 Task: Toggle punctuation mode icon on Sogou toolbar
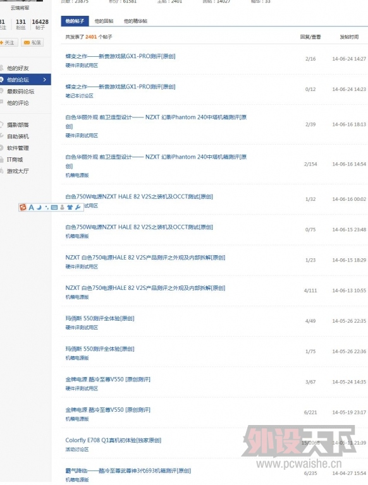click(x=46, y=207)
